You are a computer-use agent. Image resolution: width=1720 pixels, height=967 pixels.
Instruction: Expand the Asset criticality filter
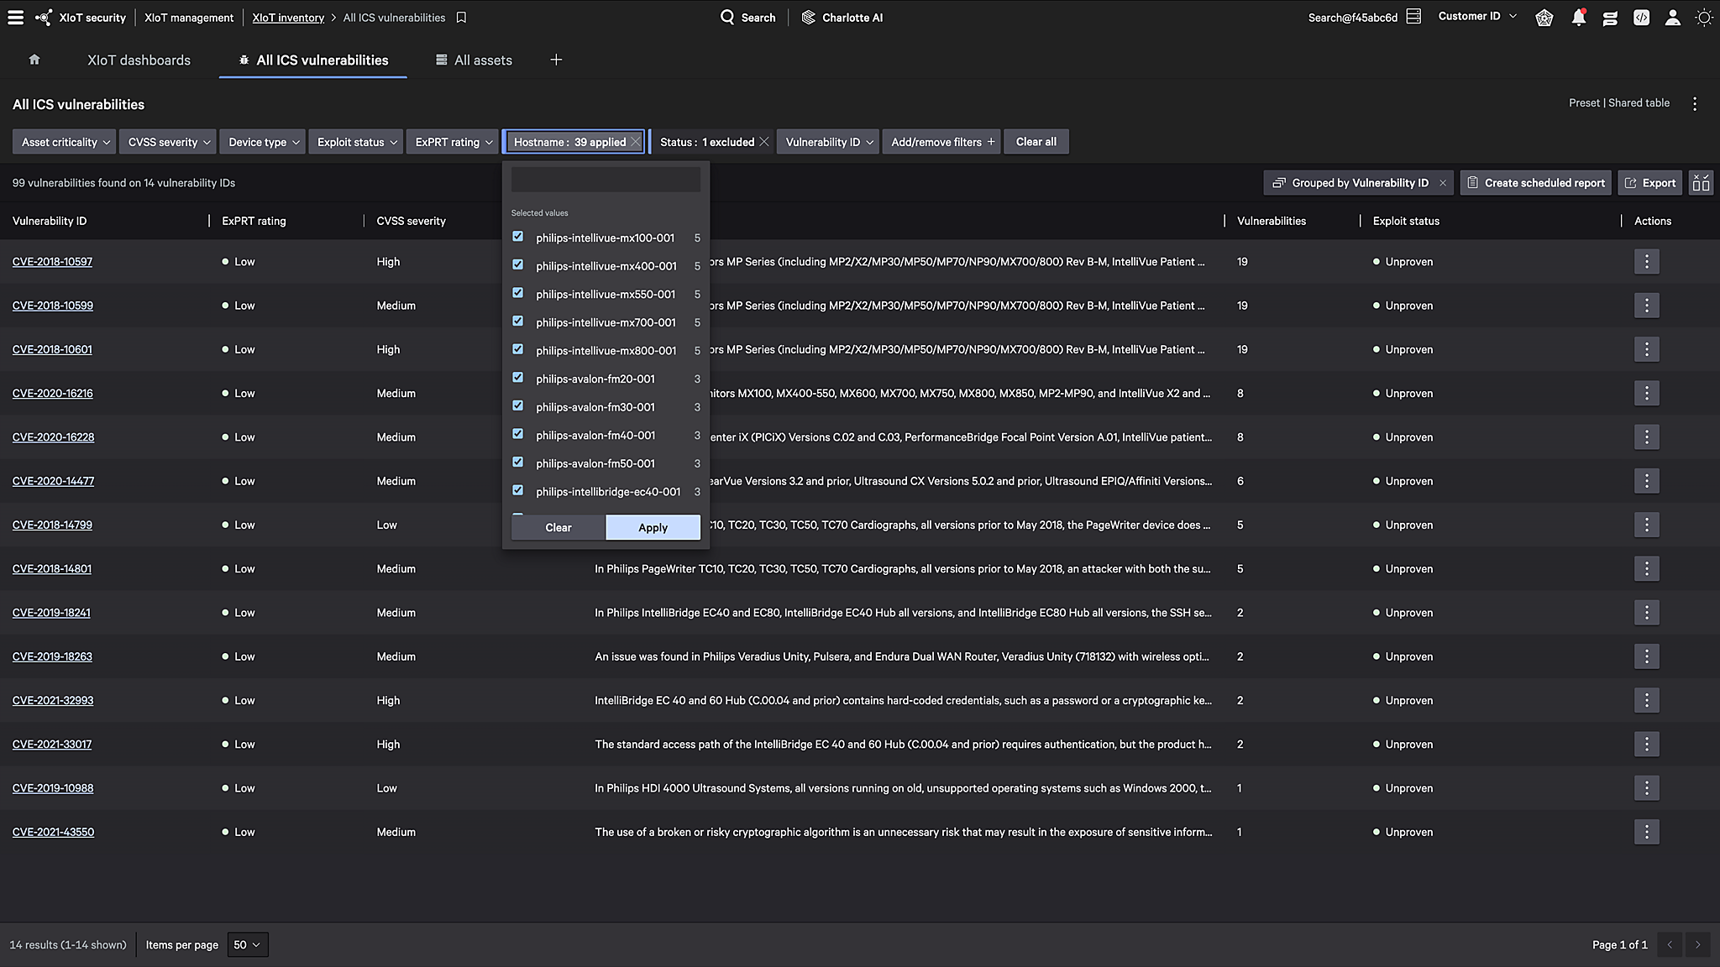point(66,142)
